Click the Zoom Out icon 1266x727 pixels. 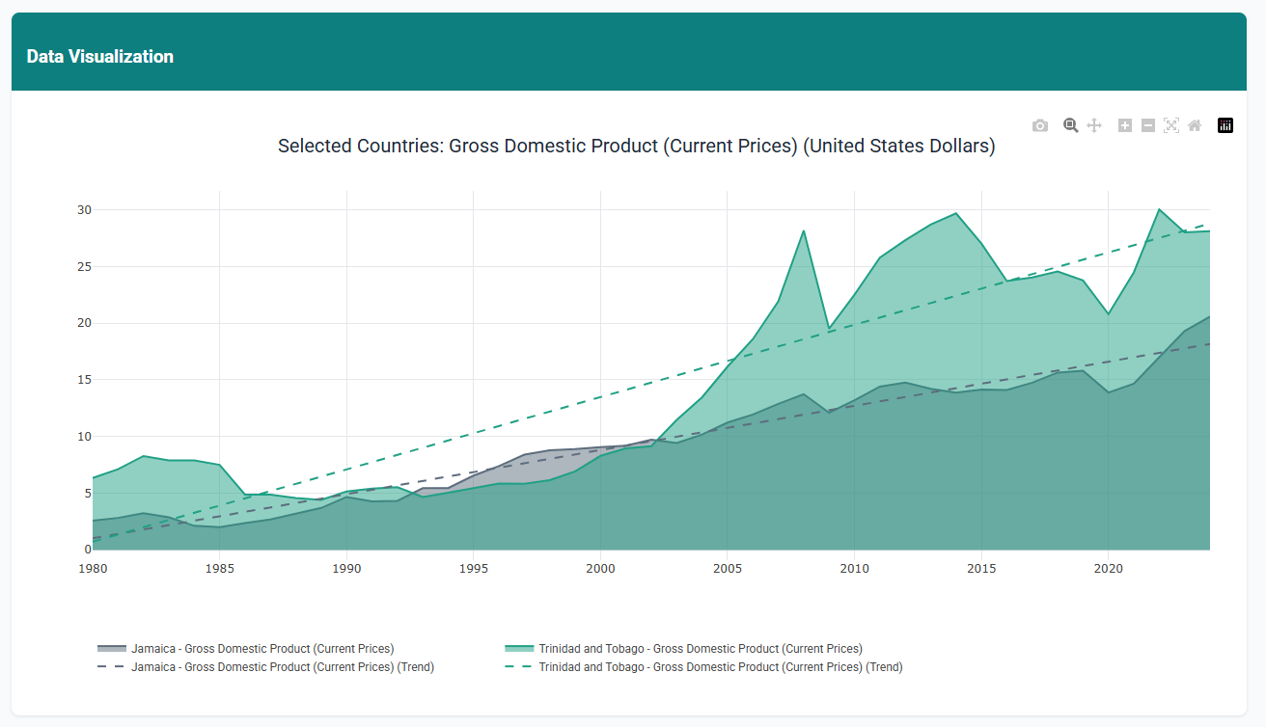(1147, 125)
